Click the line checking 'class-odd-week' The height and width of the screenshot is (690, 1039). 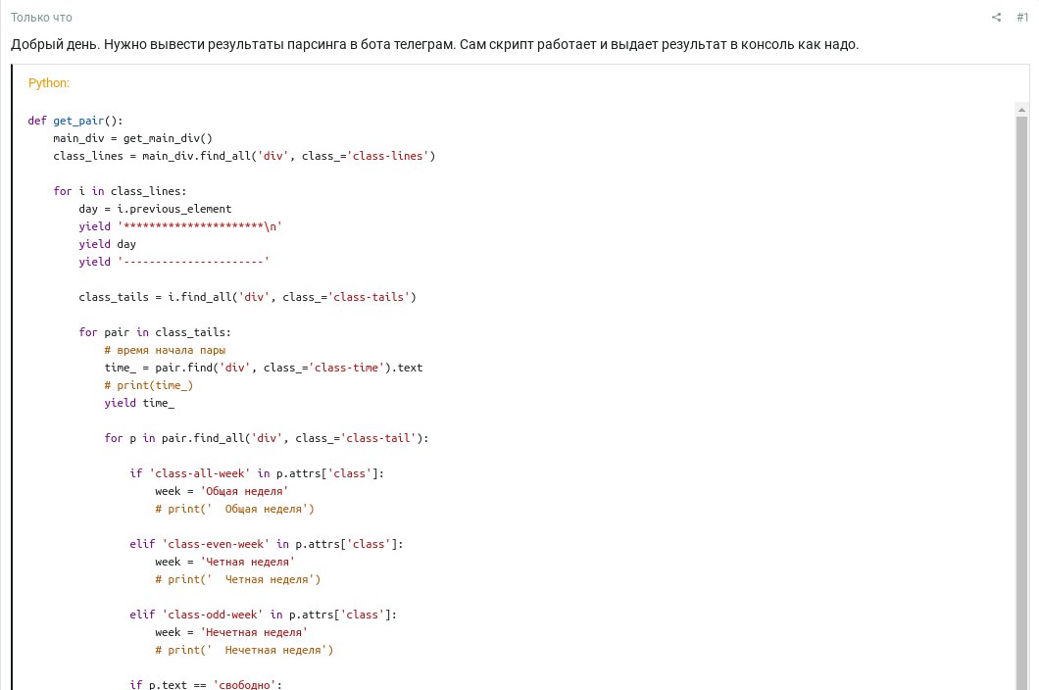coord(263,615)
